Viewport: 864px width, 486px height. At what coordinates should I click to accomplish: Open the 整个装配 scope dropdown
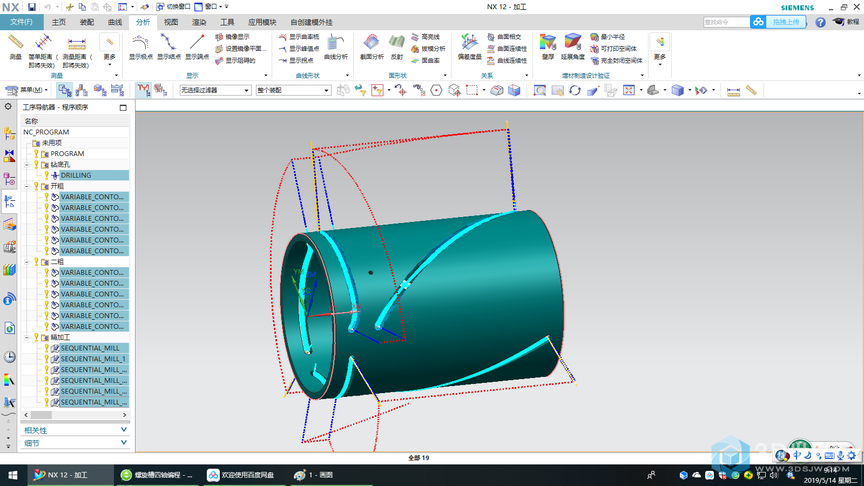pos(294,90)
